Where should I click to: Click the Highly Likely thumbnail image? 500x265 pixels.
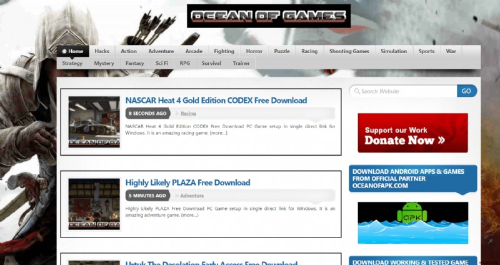(94, 204)
